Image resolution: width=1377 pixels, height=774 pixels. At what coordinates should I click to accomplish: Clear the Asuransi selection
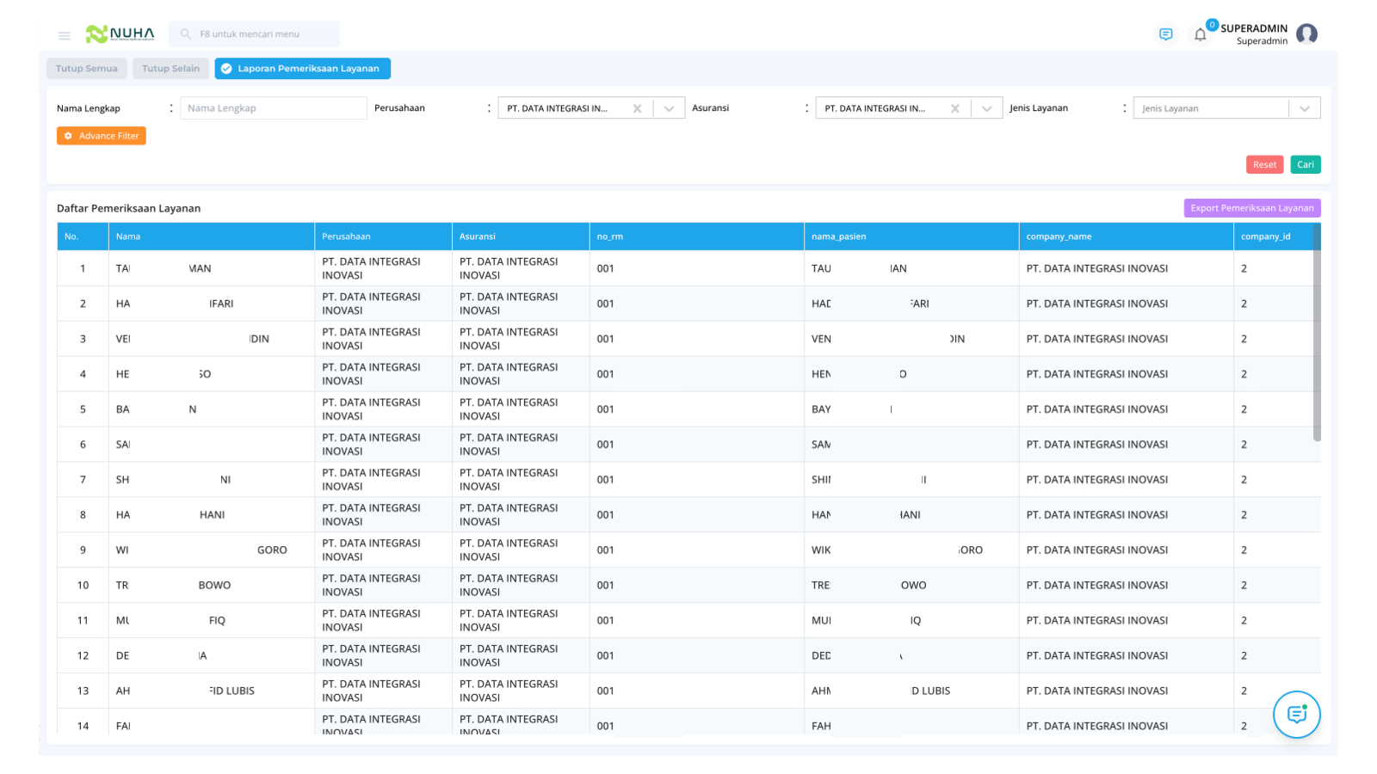coord(954,108)
